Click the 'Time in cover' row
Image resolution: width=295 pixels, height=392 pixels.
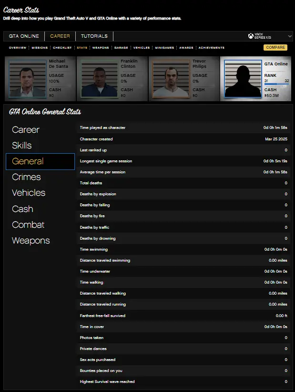pos(183,327)
